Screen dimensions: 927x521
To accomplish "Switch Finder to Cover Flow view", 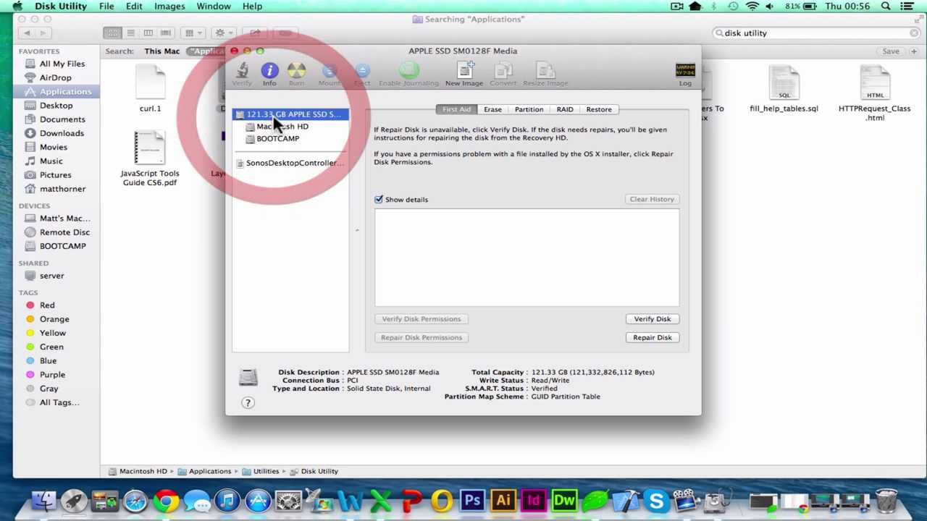I will click(x=165, y=33).
